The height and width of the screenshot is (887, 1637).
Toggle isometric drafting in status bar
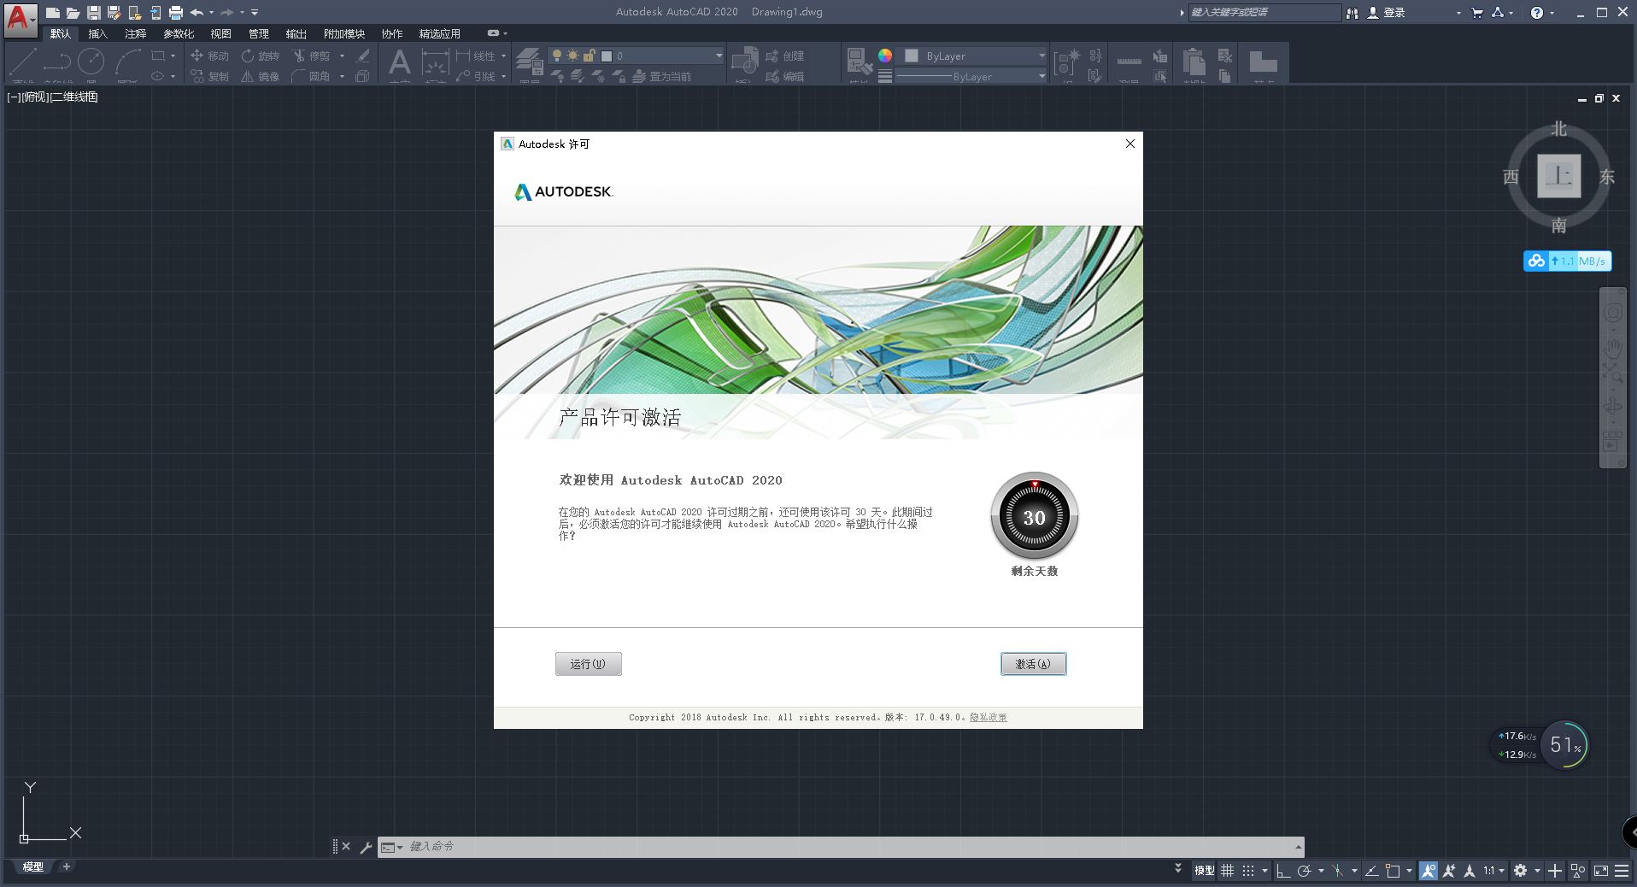pos(1338,871)
